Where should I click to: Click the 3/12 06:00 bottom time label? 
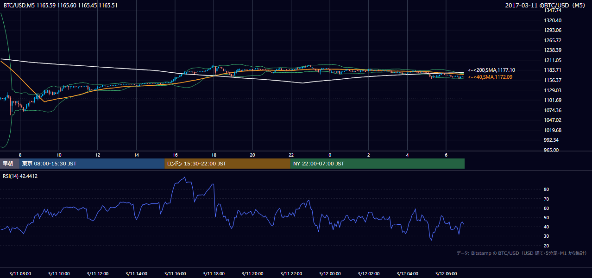coord(446,274)
